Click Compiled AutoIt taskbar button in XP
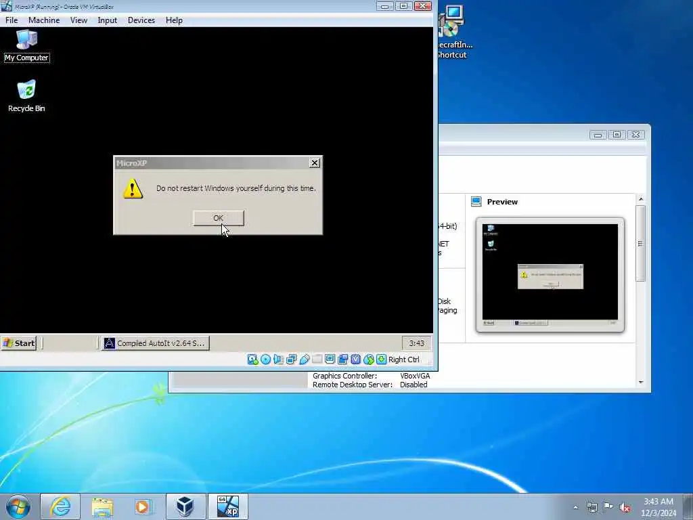Screen dimensions: 693x520 (x=156, y=343)
